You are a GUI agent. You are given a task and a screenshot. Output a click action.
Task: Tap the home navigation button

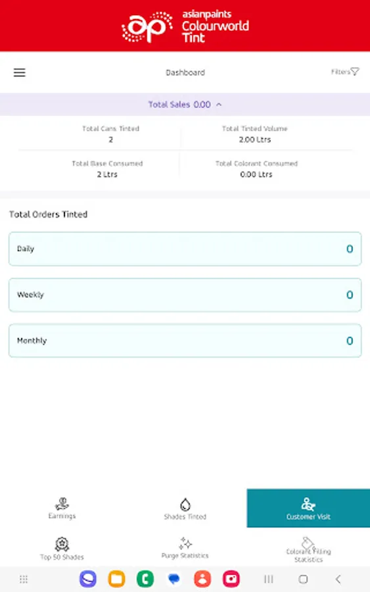coord(303,579)
